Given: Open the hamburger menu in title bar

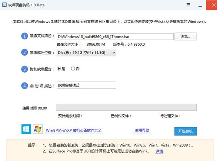Looking at the screenshot, I should click(x=188, y=5).
